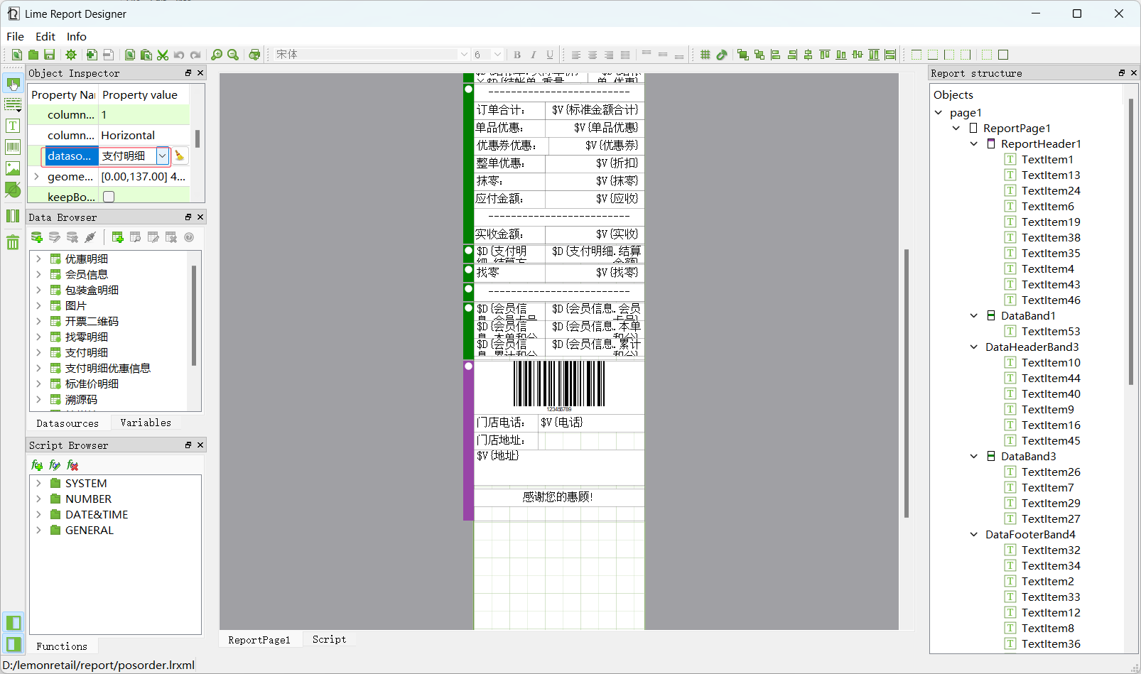Screen dimensions: 1141x674
Task: Open datasource value dropdown
Action: 163,156
